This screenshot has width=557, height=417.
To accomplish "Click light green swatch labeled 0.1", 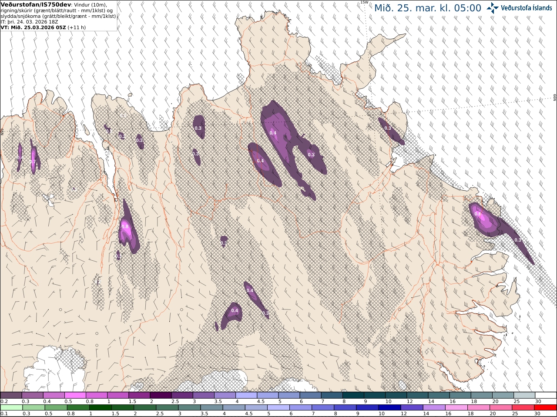I will pos(11,408).
